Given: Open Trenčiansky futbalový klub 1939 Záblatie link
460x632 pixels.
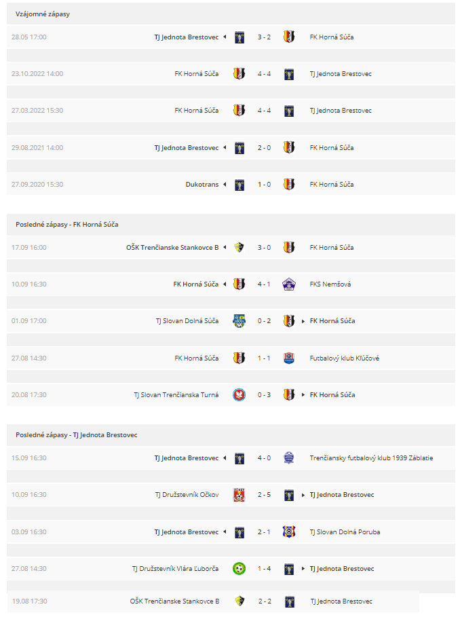Looking at the screenshot, I should click(371, 458).
